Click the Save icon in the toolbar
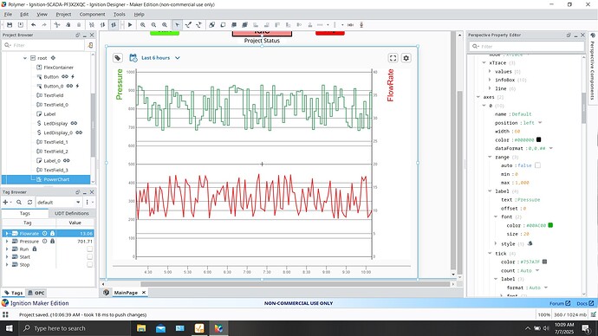The height and width of the screenshot is (336, 598). (10, 25)
